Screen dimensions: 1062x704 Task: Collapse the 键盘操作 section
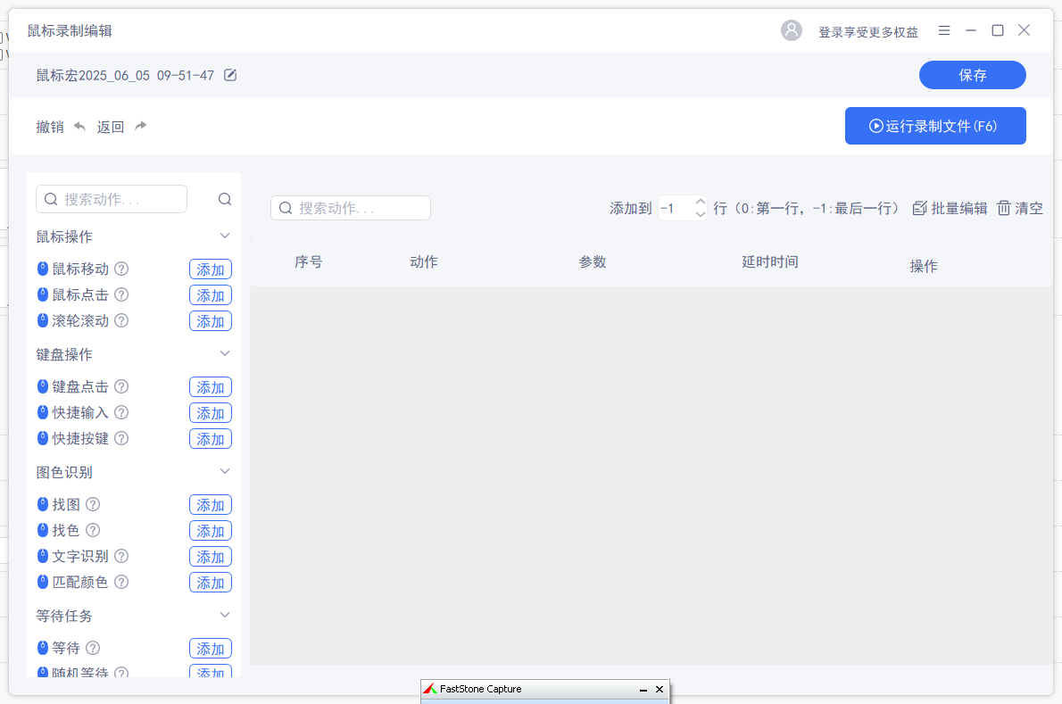(x=225, y=354)
